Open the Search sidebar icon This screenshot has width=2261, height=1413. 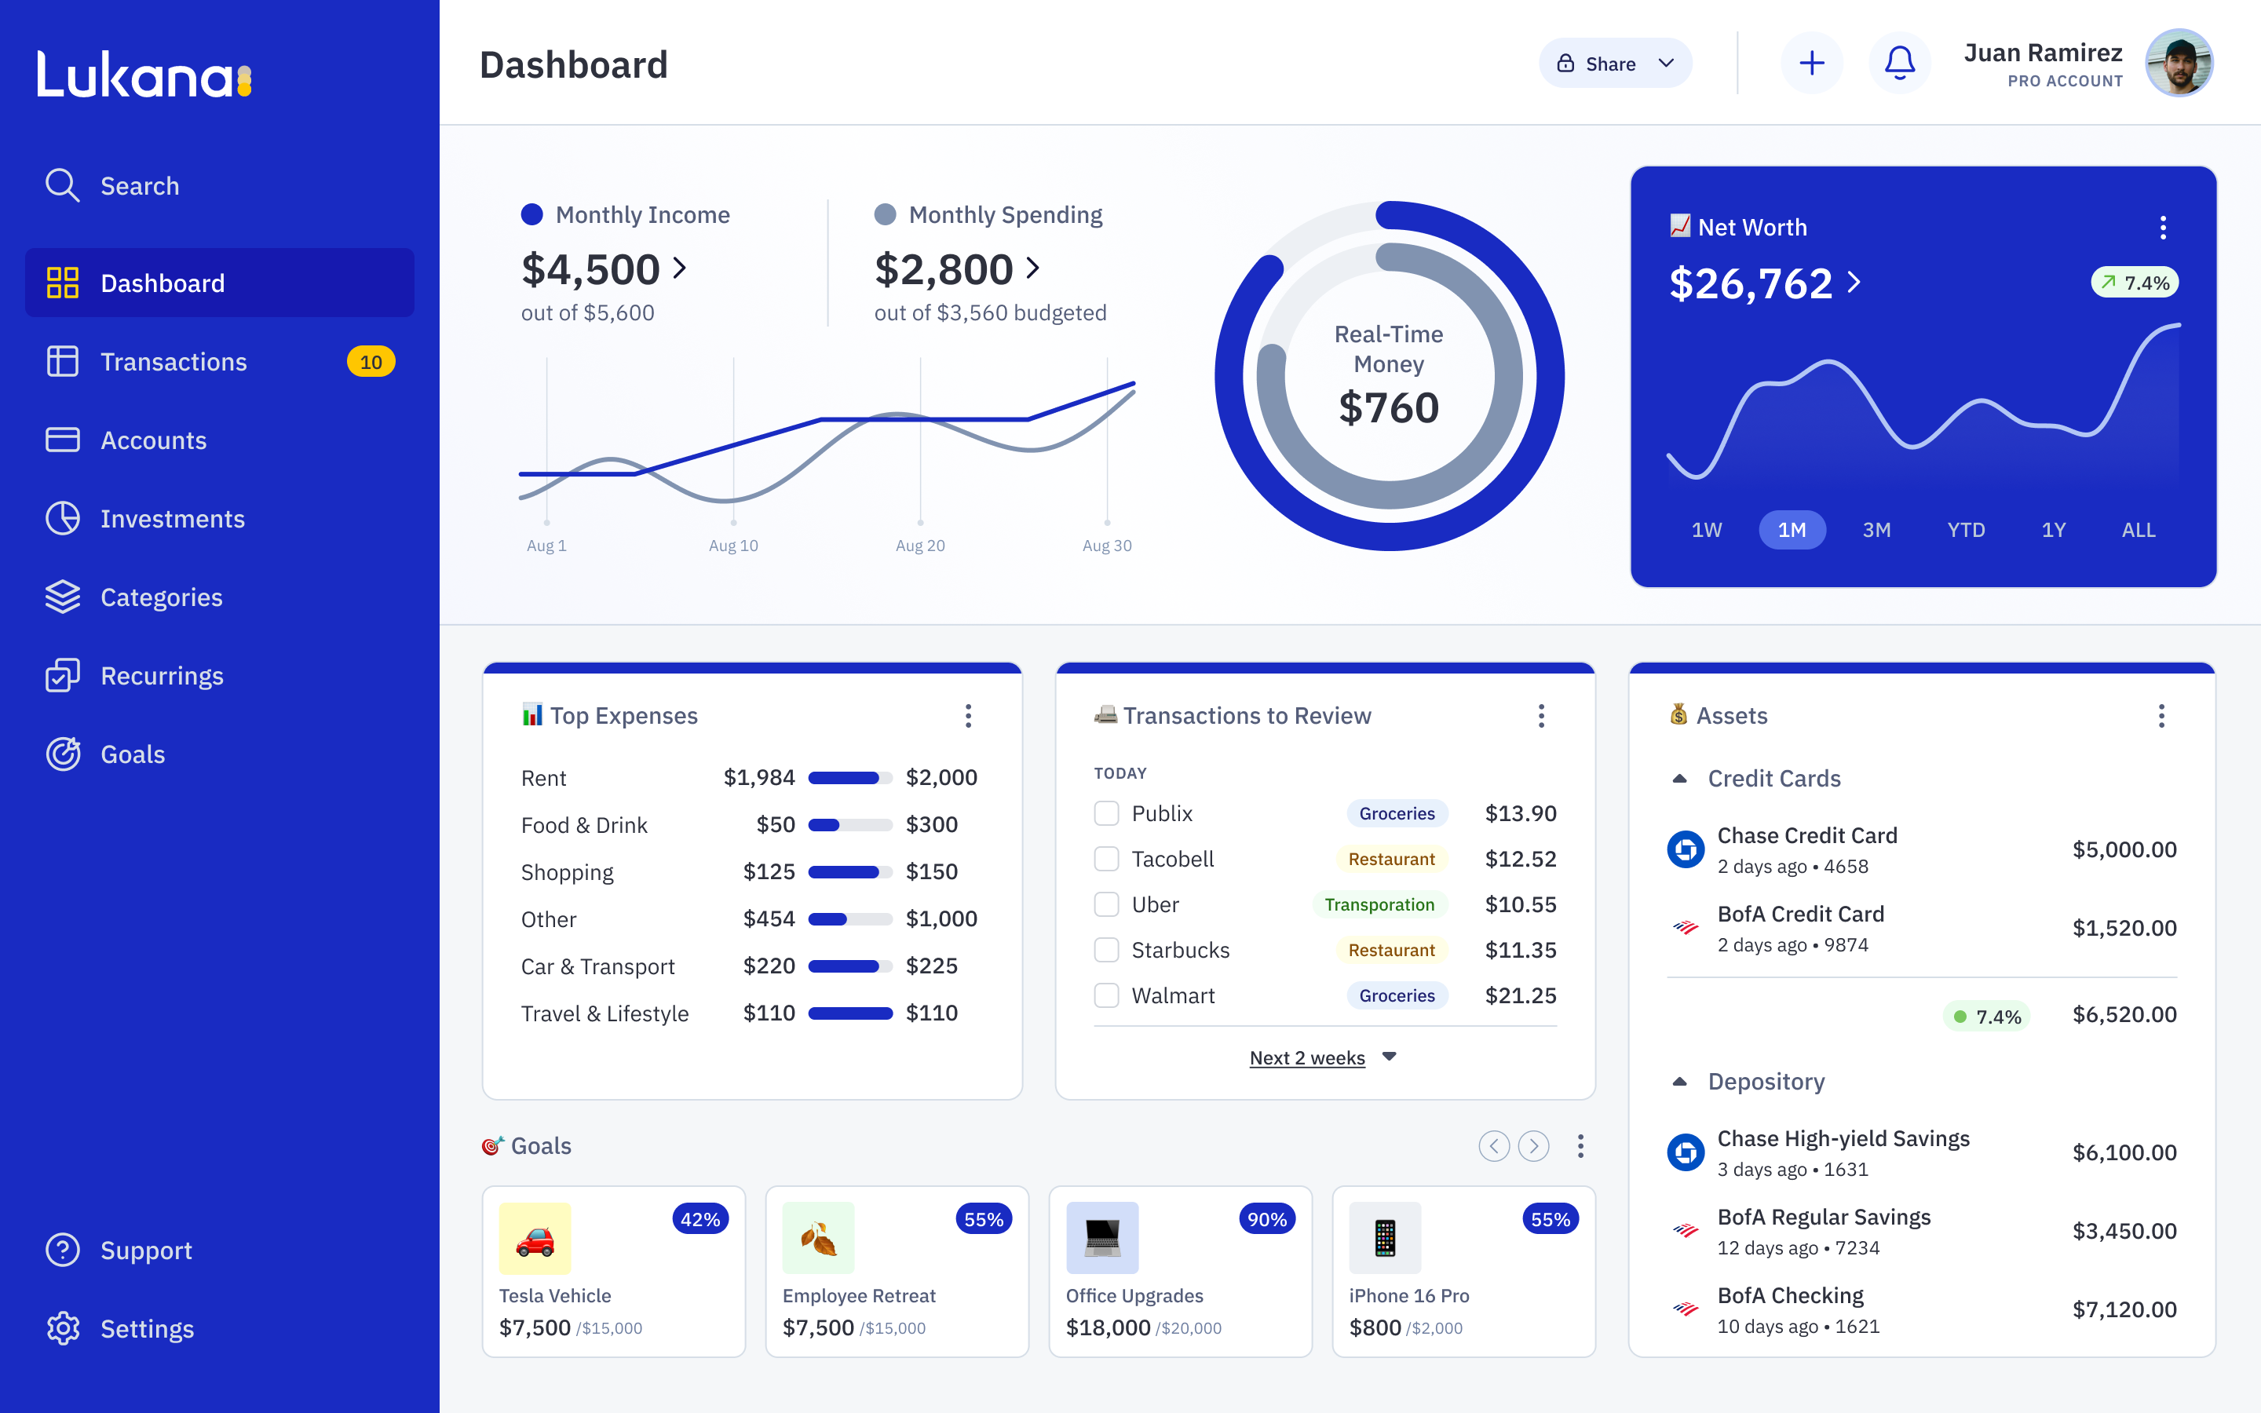tap(62, 185)
